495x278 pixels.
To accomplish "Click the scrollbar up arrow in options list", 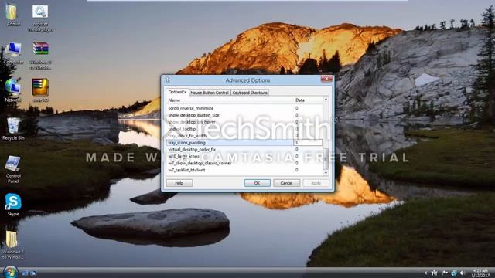I will [326, 100].
